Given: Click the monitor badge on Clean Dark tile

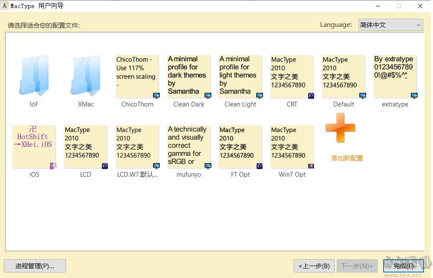Looking at the screenshot, I should coord(208,96).
